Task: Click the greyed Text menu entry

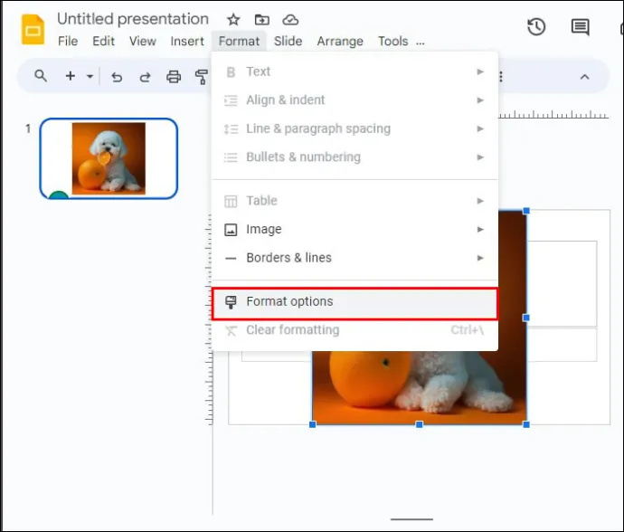Action: [x=355, y=71]
